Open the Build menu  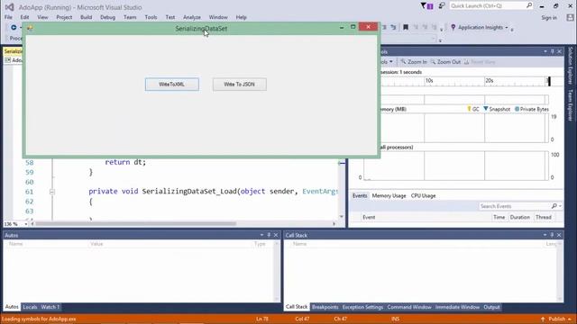tap(87, 17)
